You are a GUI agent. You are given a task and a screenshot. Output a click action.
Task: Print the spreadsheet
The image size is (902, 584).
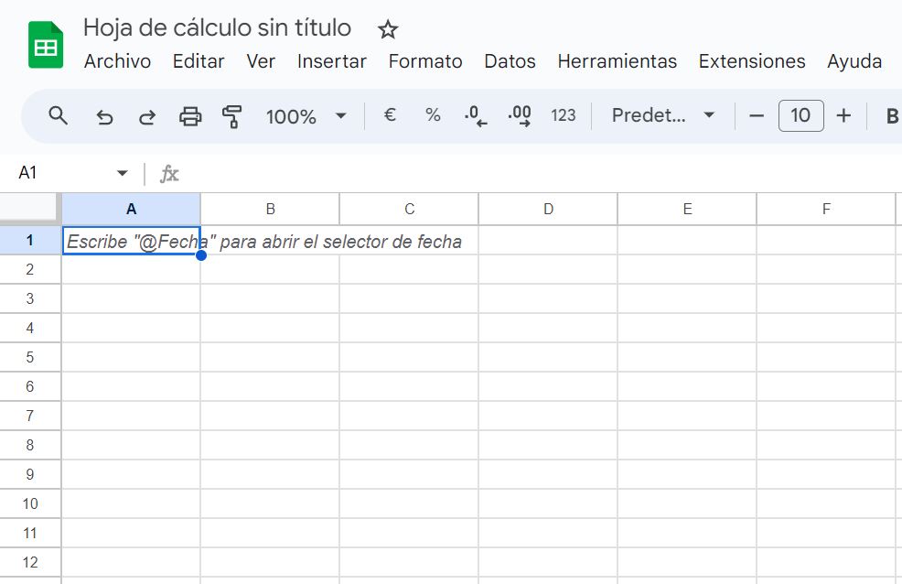190,116
